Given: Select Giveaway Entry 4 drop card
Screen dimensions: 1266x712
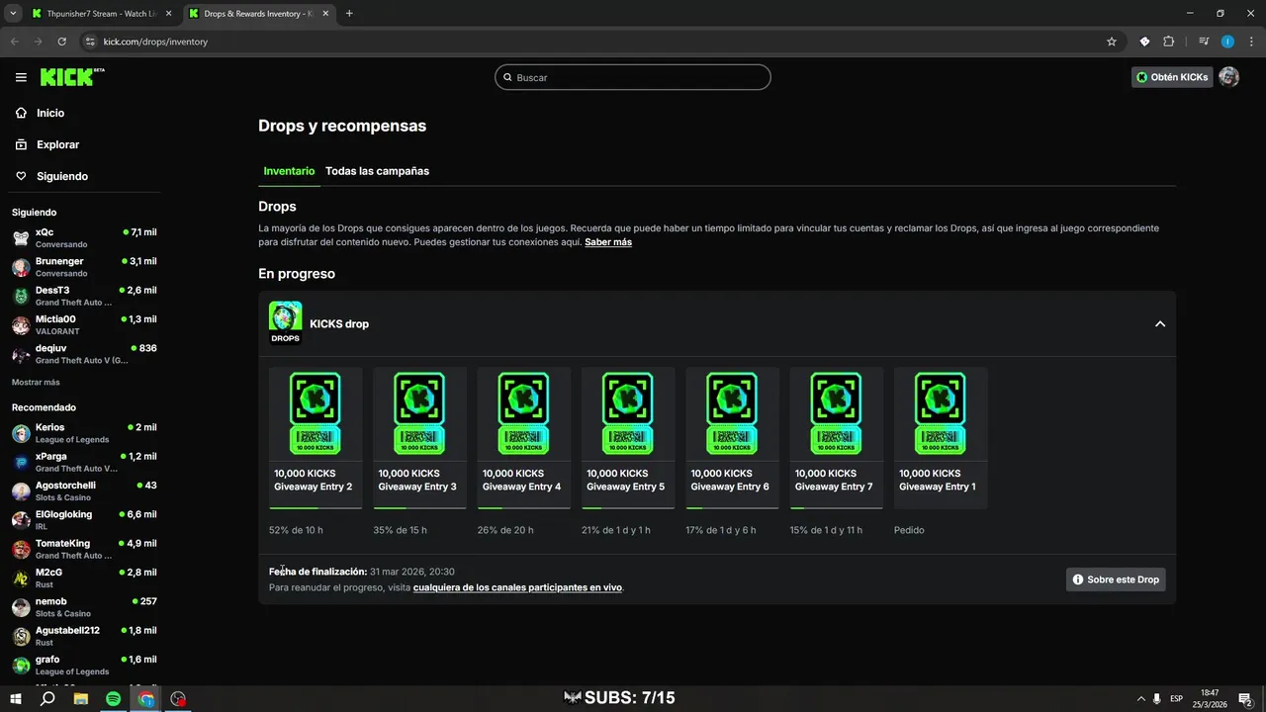Looking at the screenshot, I should tap(524, 438).
